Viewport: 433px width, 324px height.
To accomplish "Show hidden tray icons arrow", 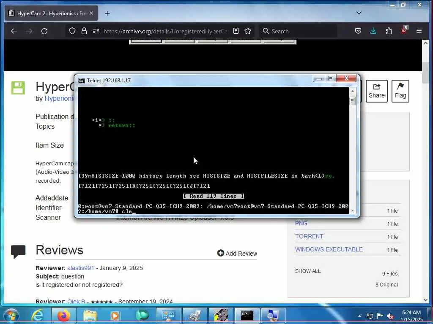I will tap(359, 316).
